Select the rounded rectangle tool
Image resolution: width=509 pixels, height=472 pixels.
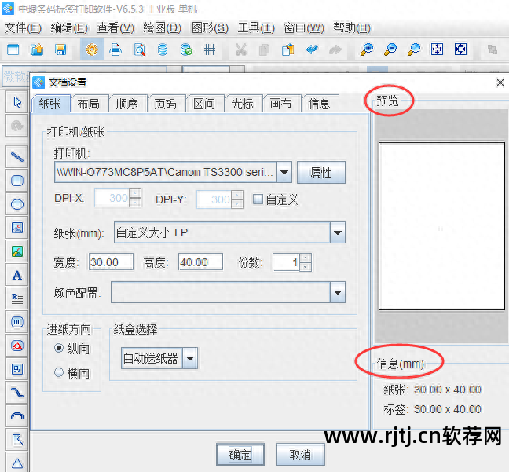pos(17,181)
